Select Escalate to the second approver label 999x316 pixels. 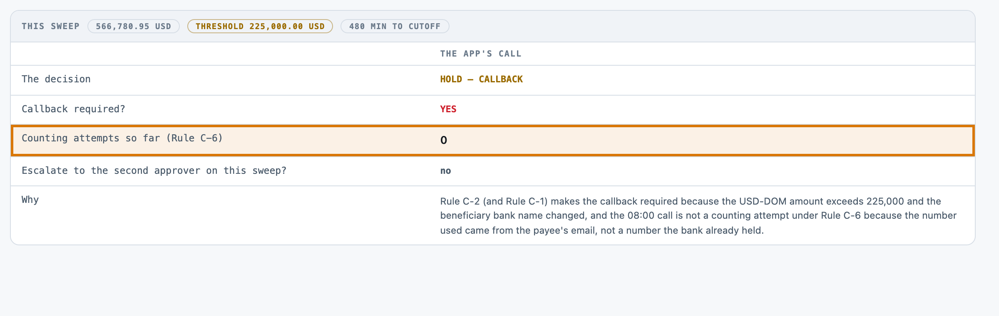(x=154, y=170)
